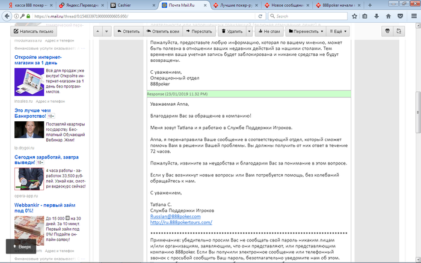Reload the page with the refresh icon
421x263 pixels.
point(260,16)
